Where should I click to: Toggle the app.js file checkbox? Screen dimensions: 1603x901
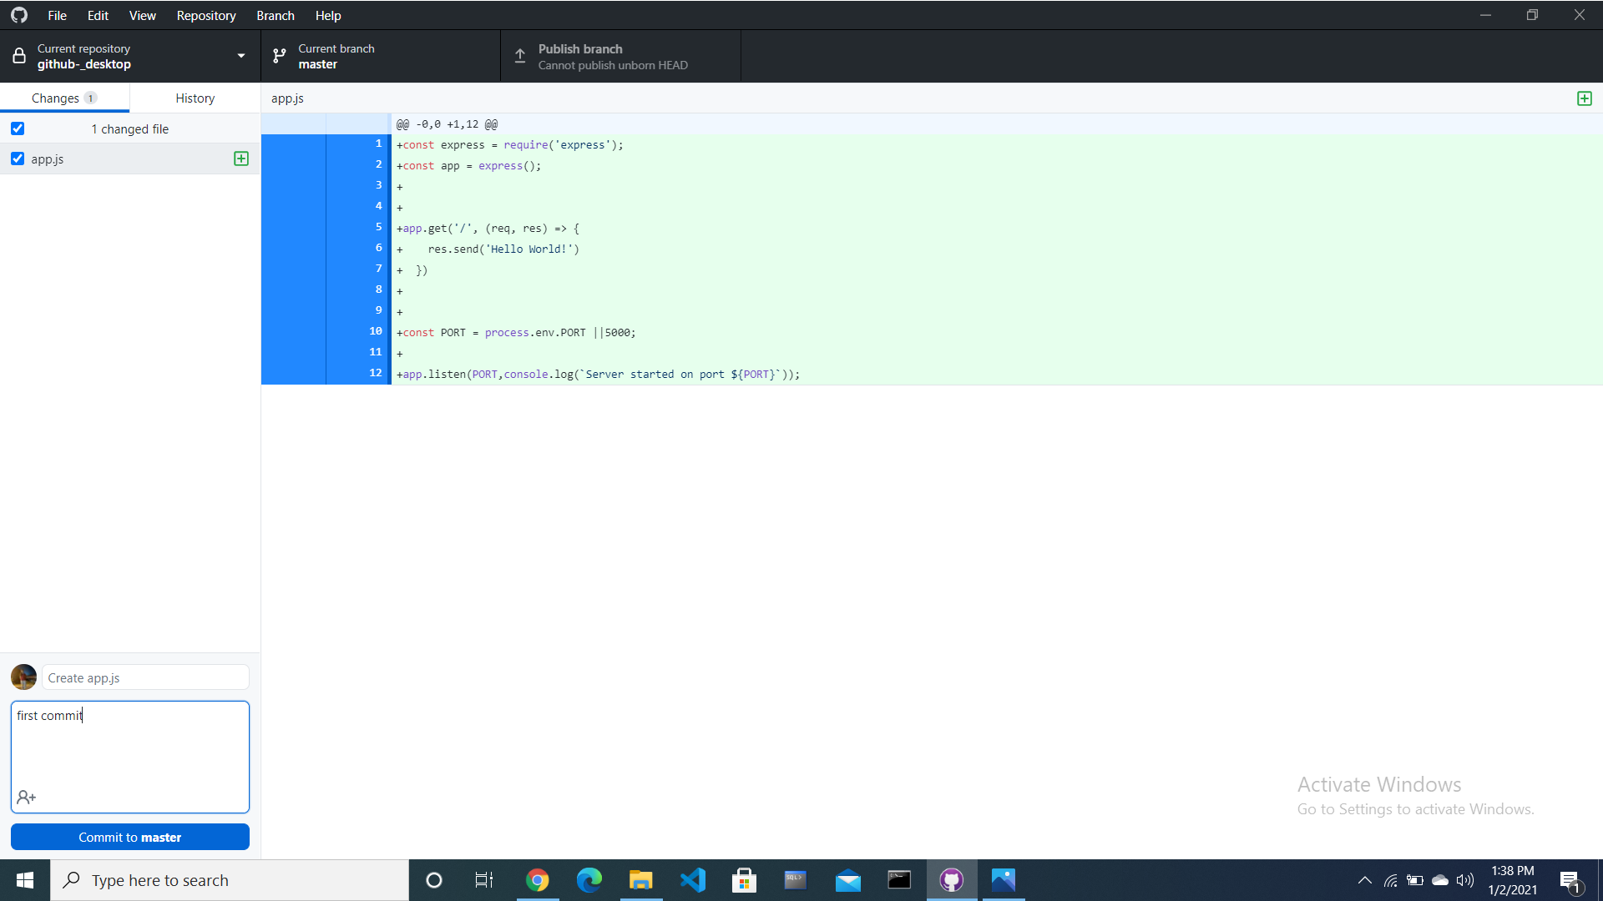[x=17, y=159]
